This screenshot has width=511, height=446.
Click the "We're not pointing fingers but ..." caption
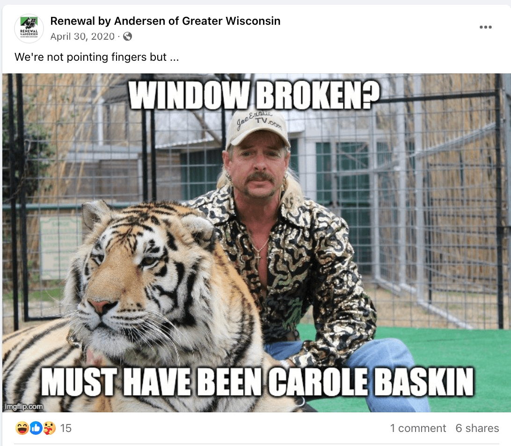tap(97, 57)
